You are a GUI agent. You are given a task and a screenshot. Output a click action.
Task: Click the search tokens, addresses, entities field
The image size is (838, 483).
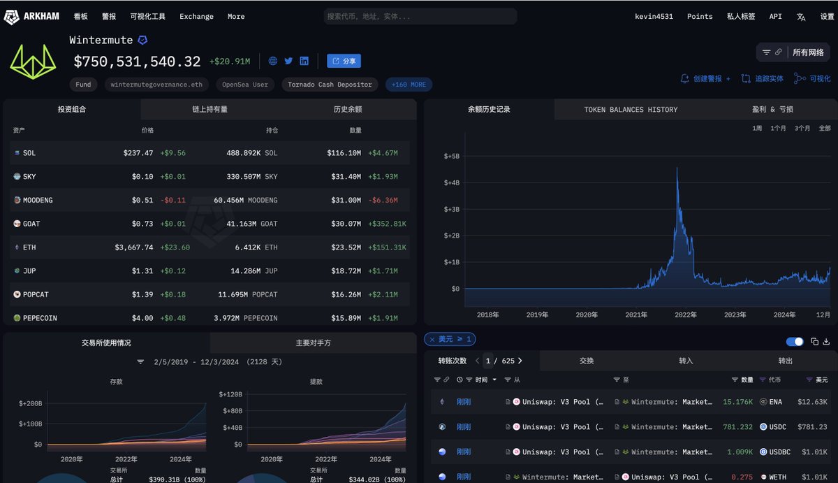420,16
